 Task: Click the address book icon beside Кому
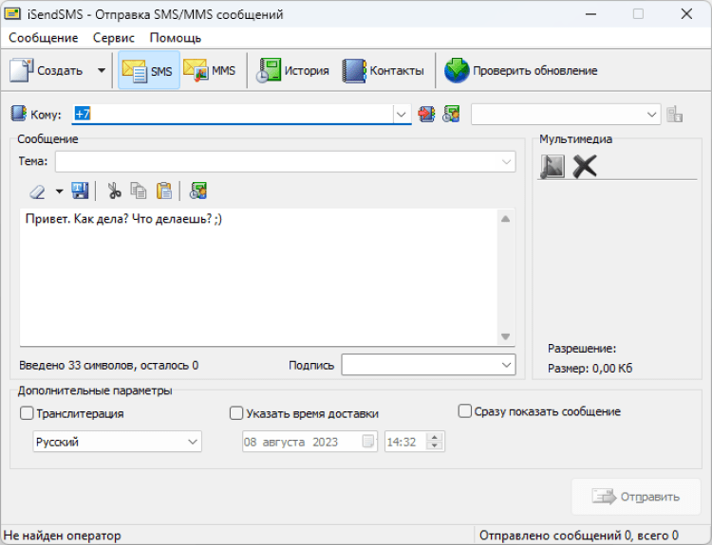[x=19, y=114]
